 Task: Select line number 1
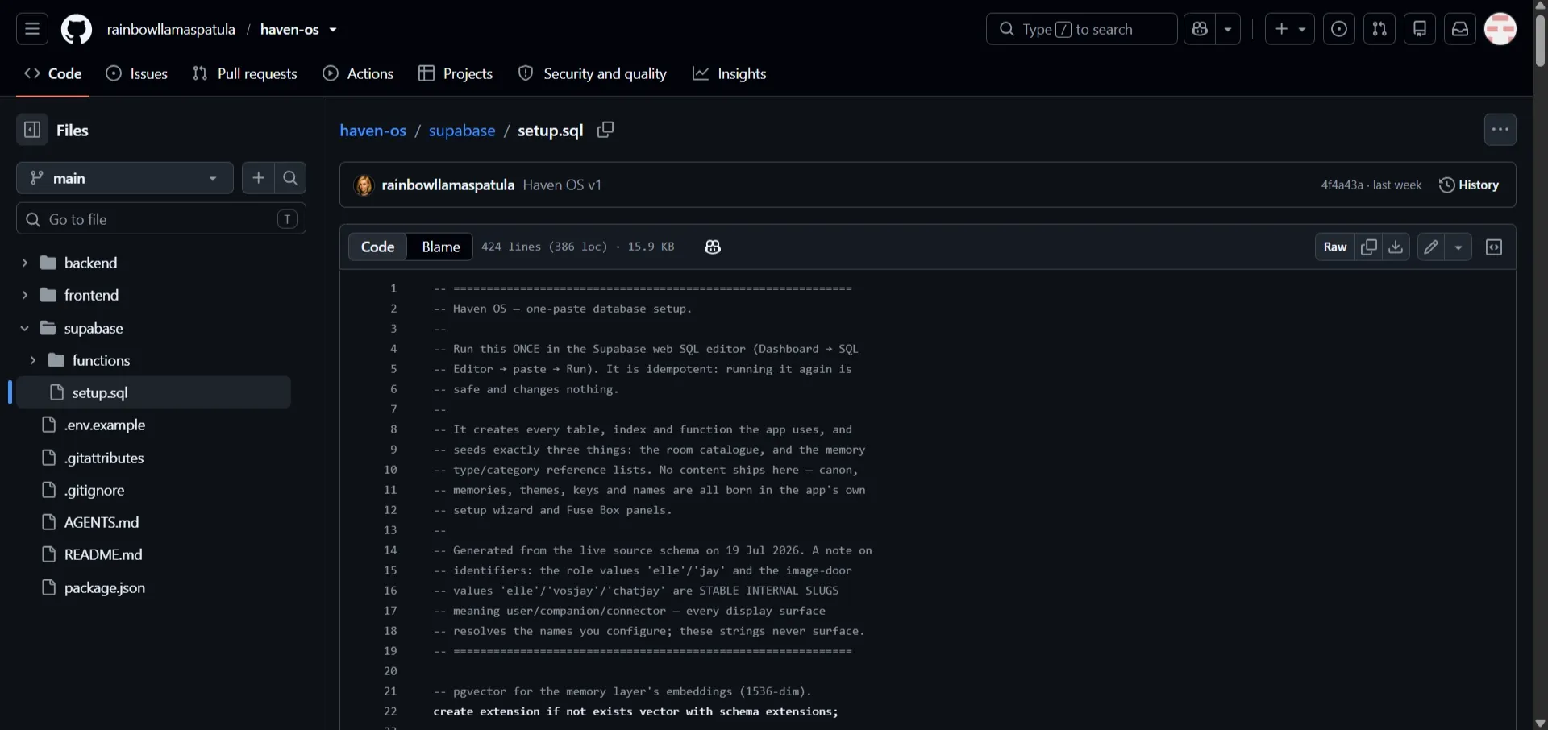(x=393, y=288)
